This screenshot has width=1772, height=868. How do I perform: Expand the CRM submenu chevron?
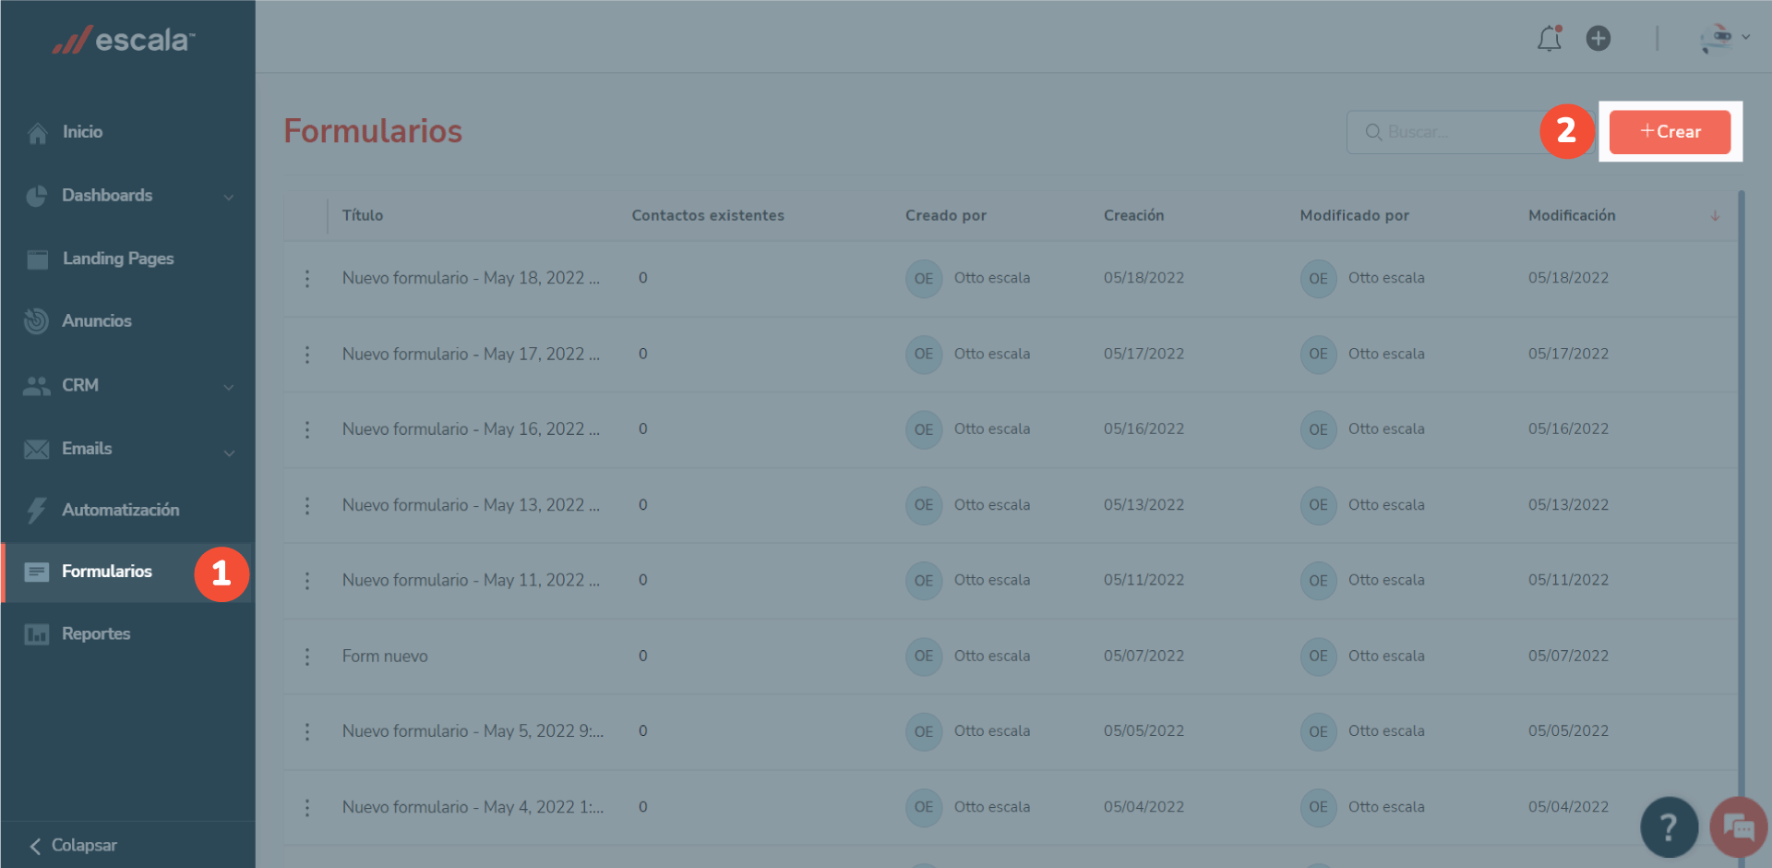point(229,387)
